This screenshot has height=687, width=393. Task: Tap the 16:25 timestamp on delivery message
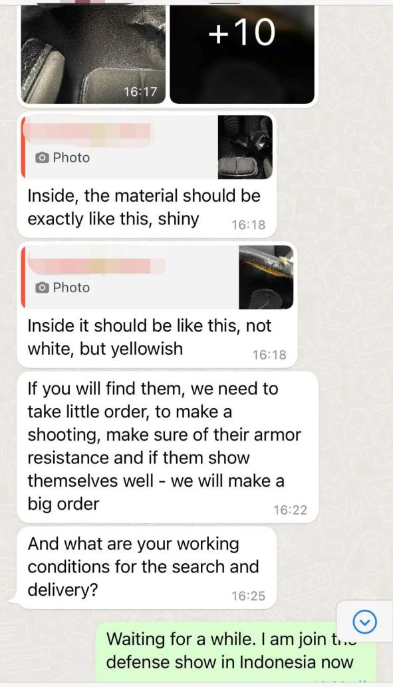(x=248, y=596)
